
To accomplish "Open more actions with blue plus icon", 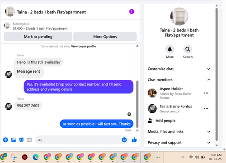I will coord(5,140).
